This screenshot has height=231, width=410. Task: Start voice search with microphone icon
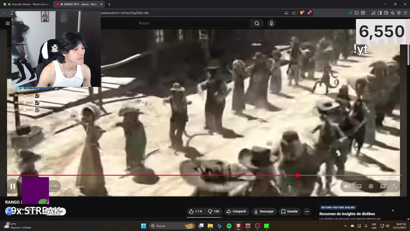click(271, 23)
